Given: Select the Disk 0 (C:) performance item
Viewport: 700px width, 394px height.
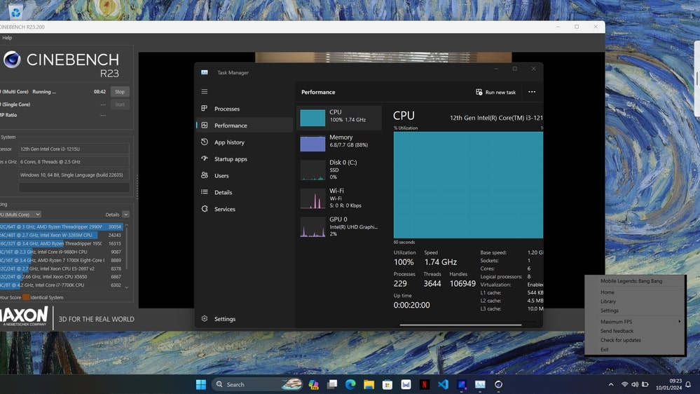Looking at the screenshot, I should tap(339, 169).
